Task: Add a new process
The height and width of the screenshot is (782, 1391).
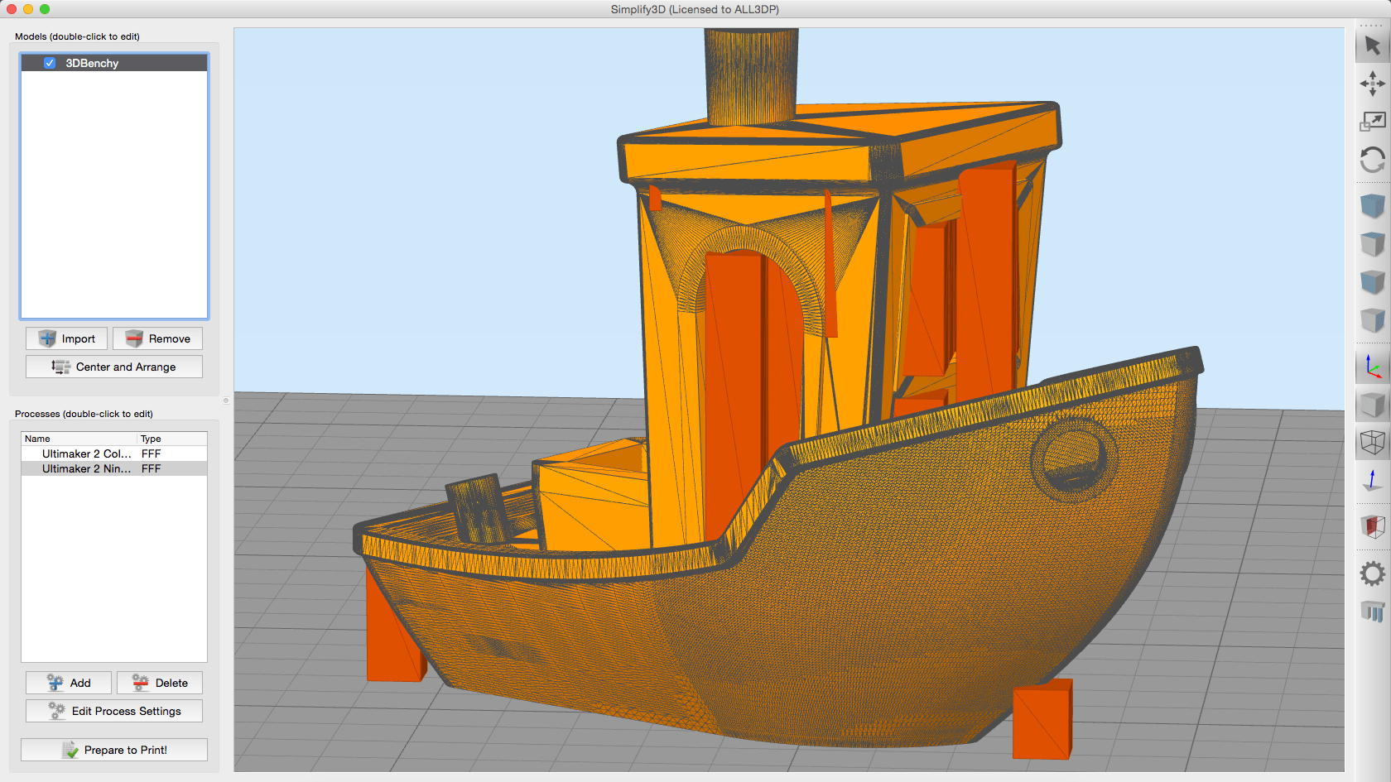Action: (x=68, y=683)
